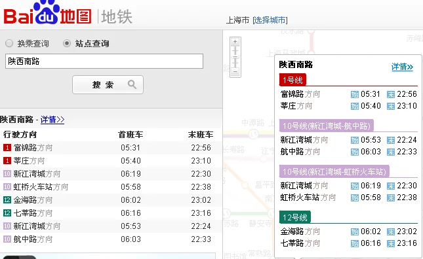Click last-train icon beside 22:24 in popup
The width and height of the screenshot is (423, 259).
tap(391, 140)
